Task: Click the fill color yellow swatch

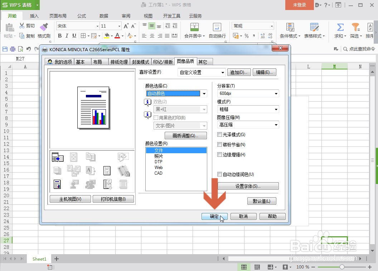Action: pyautogui.click(x=107, y=36)
